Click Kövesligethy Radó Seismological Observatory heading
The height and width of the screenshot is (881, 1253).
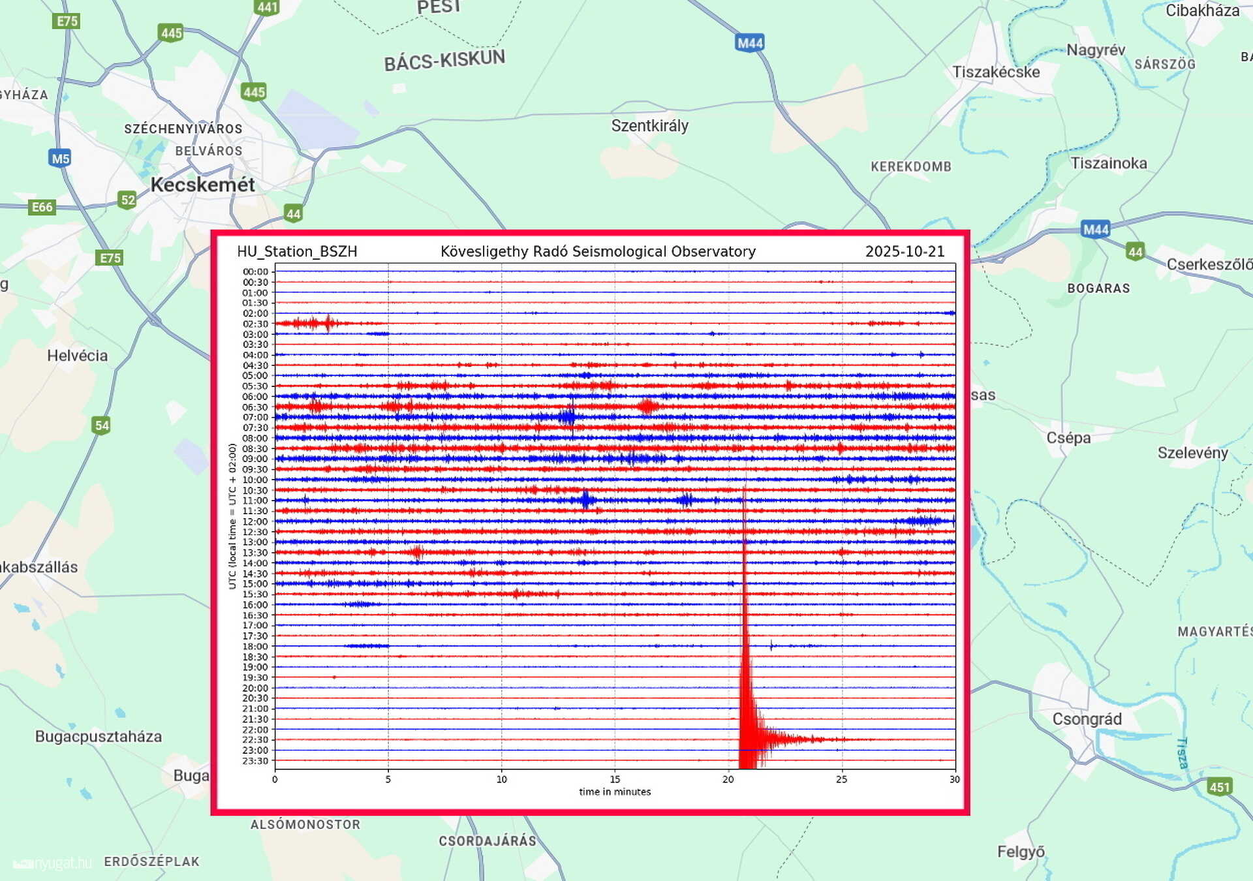click(598, 252)
